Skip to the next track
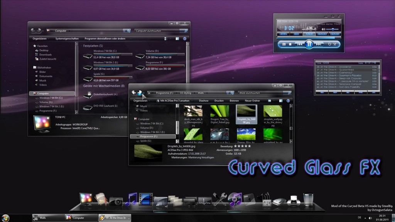The height and width of the screenshot is (222, 395). (x=318, y=44)
